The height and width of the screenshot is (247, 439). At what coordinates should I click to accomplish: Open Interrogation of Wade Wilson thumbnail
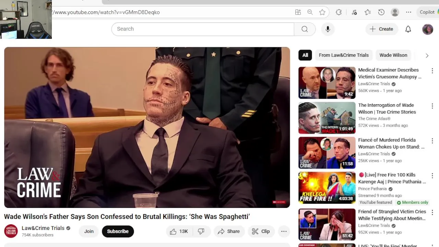[327, 118]
